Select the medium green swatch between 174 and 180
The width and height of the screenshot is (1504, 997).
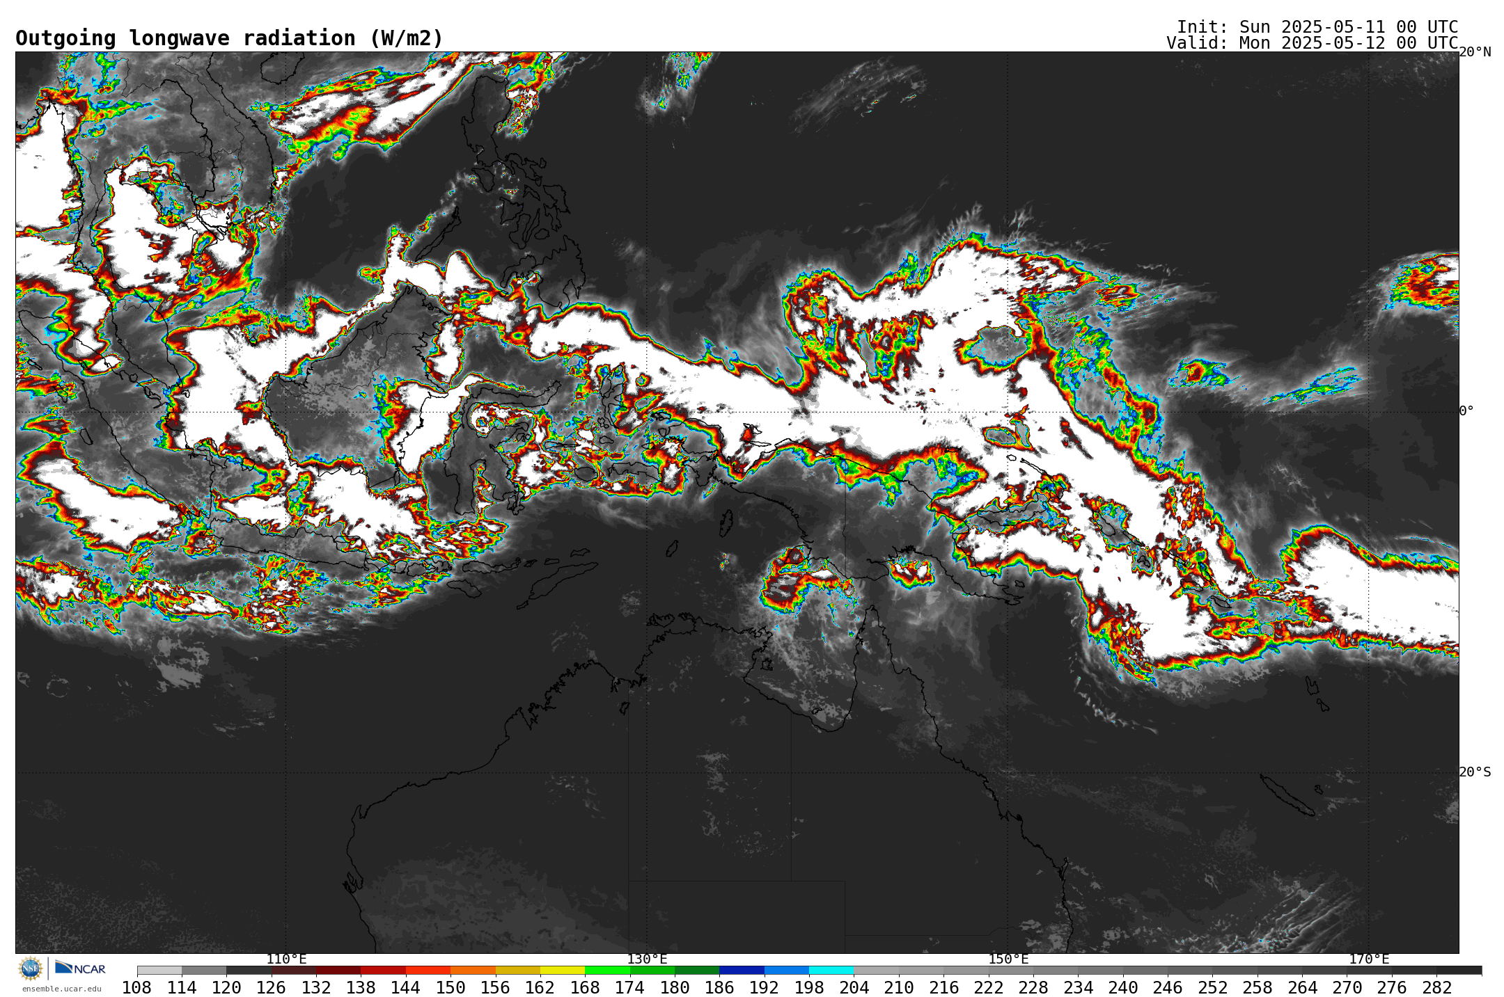pos(652,970)
